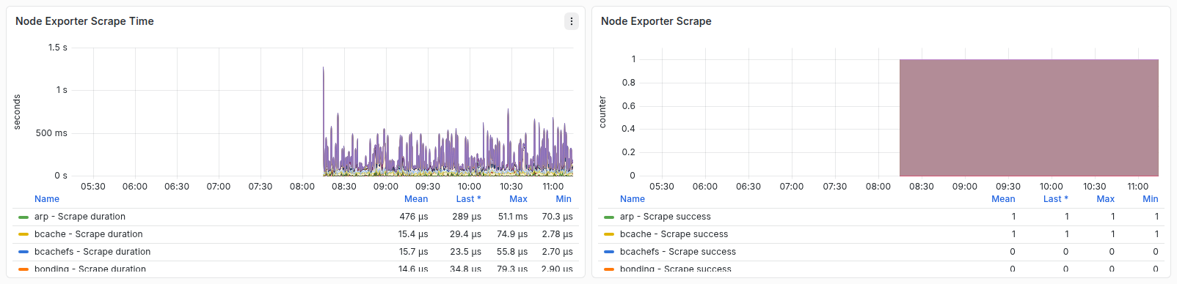This screenshot has width=1177, height=284.
Task: Toggle series arp - Scrape duration
Action: point(80,217)
